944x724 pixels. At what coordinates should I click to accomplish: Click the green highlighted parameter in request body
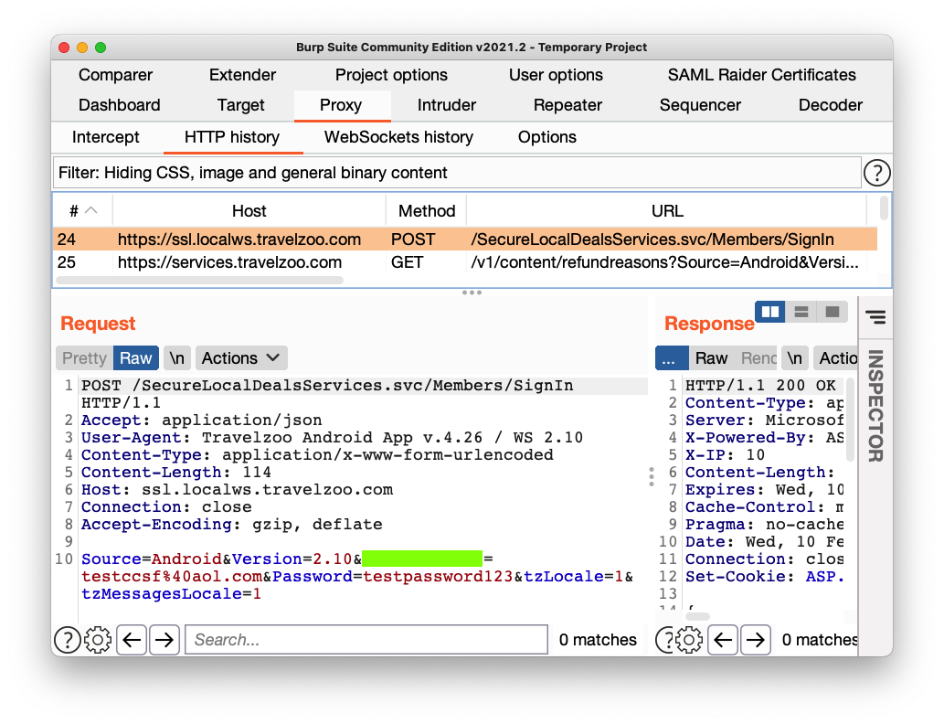422,559
